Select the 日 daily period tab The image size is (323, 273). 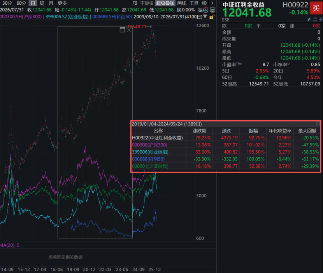pos(33,3)
